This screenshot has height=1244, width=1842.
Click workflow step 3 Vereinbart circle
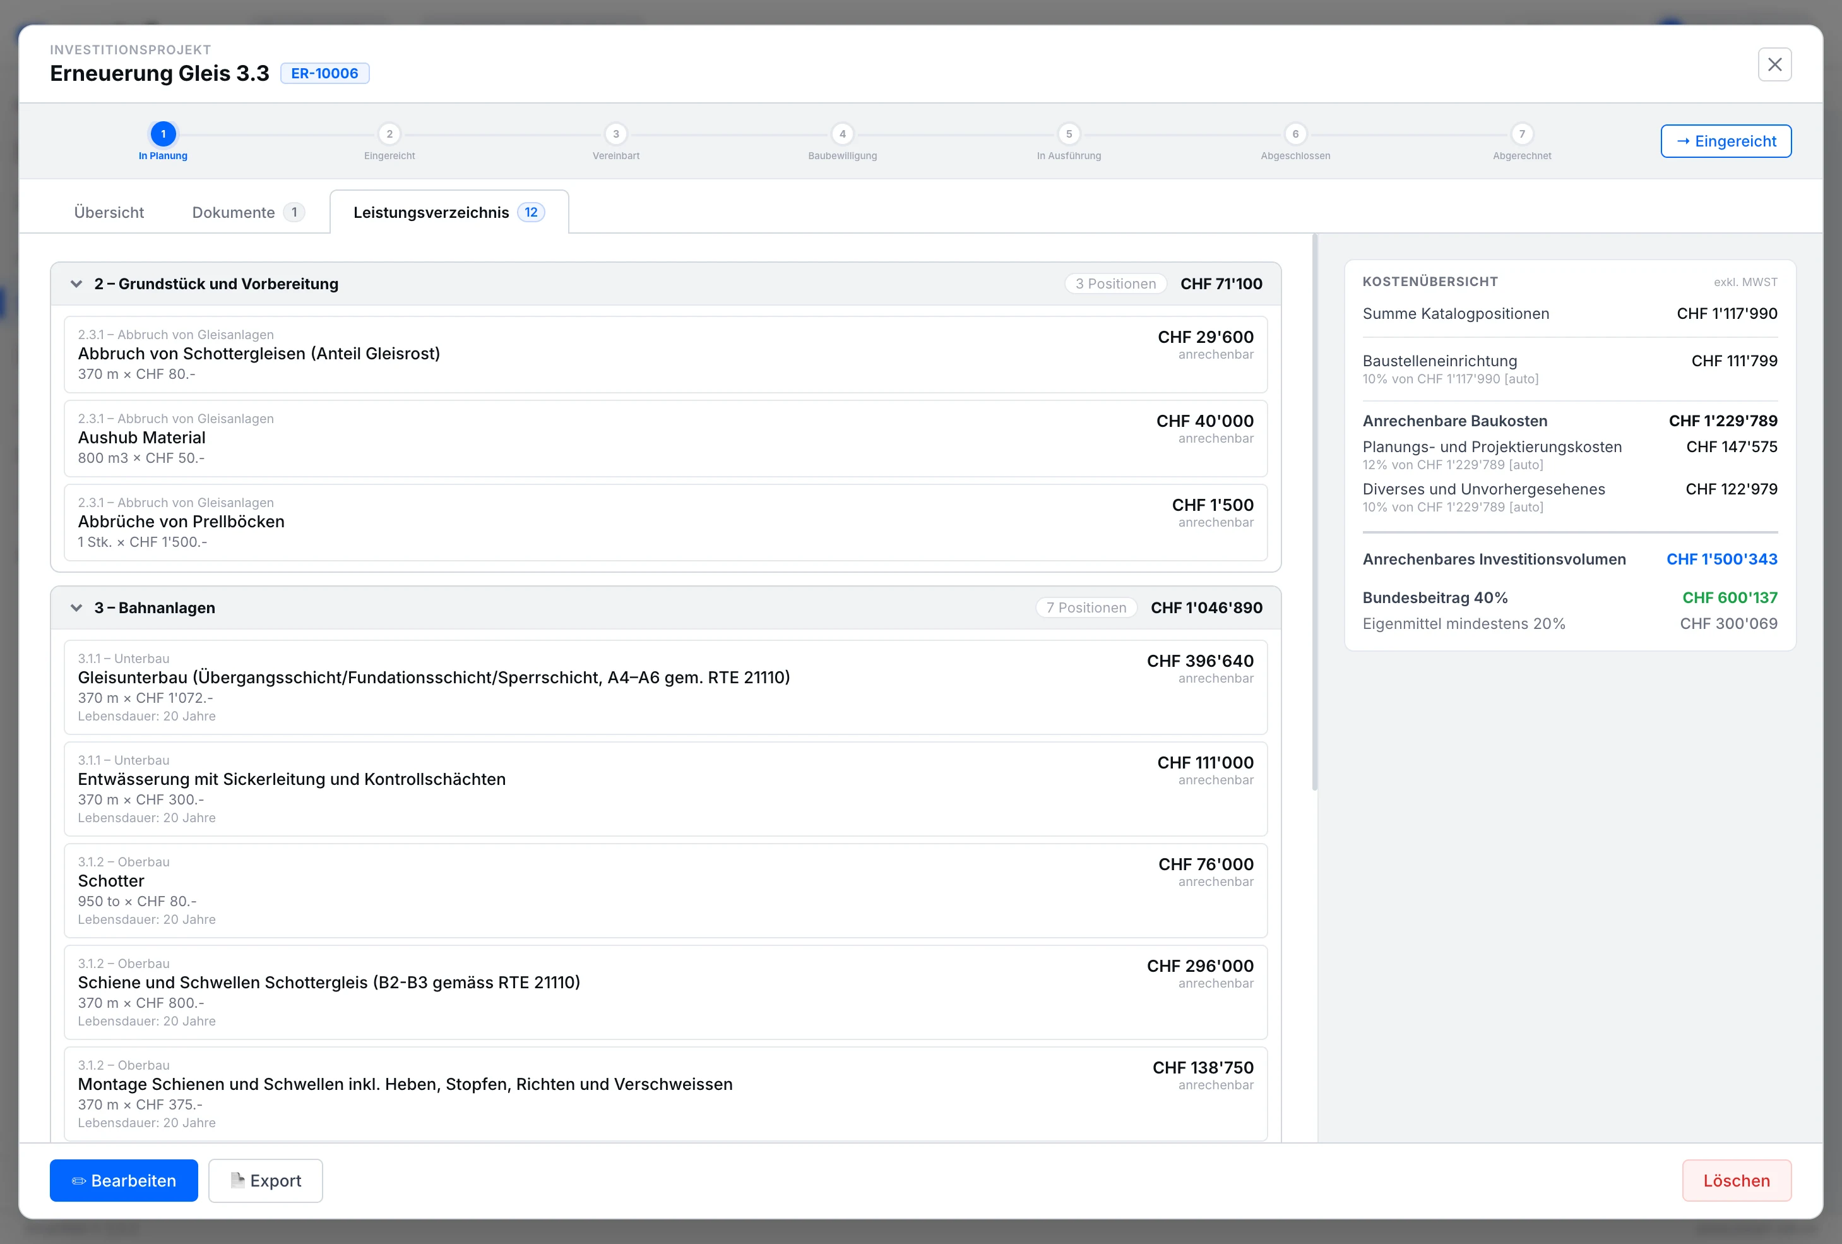coord(616,134)
